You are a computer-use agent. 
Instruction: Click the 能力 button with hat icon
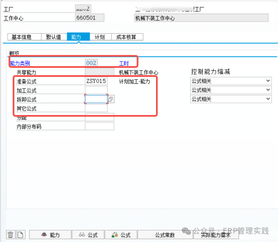[x=50, y=235]
